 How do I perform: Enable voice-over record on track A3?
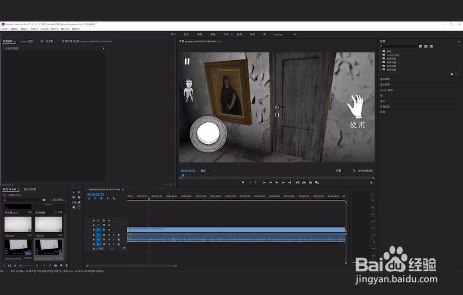[119, 244]
